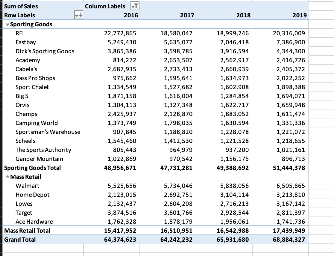Click Camping World 2017 value 1,798,035
This screenshot has height=256, width=334.
(178, 123)
